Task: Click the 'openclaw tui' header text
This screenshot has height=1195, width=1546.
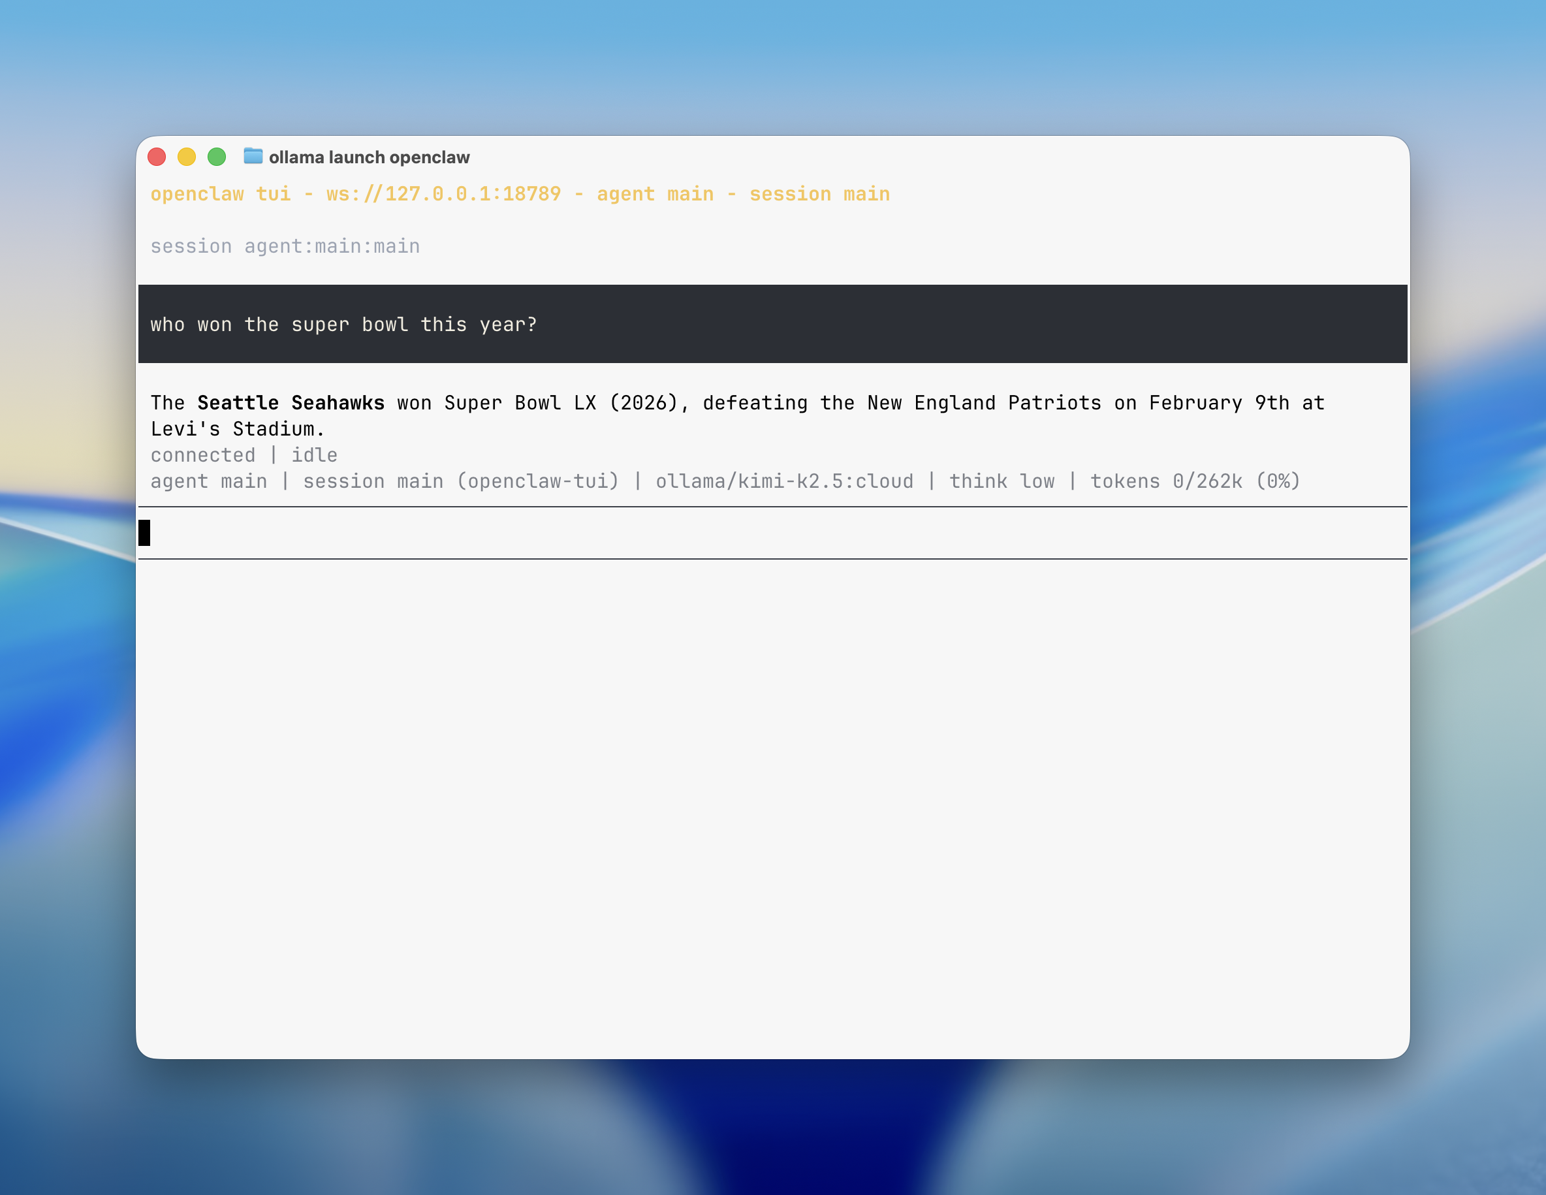Action: (x=220, y=194)
